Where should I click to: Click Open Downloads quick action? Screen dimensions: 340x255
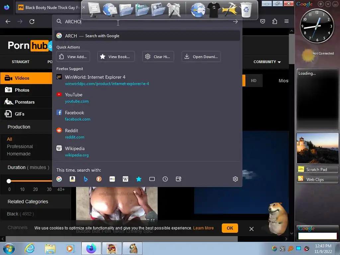coord(201,56)
